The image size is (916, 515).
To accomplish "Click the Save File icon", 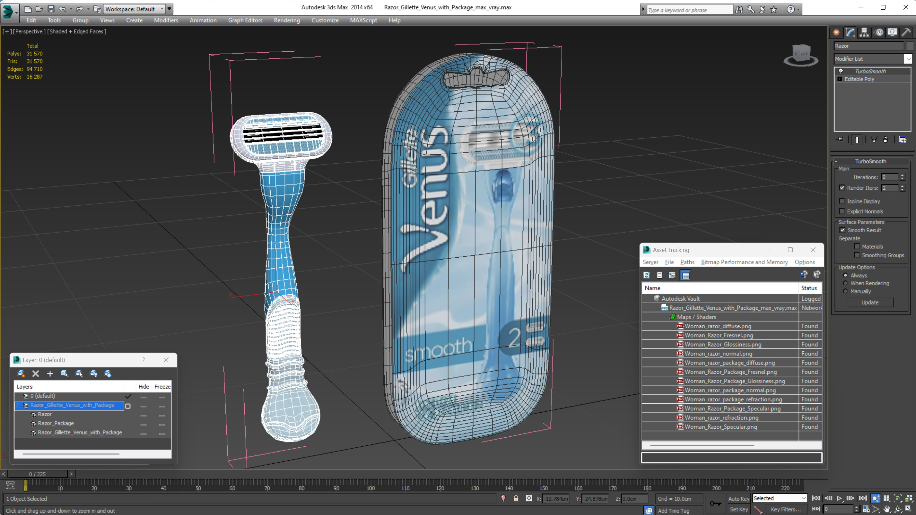I will 51,9.
